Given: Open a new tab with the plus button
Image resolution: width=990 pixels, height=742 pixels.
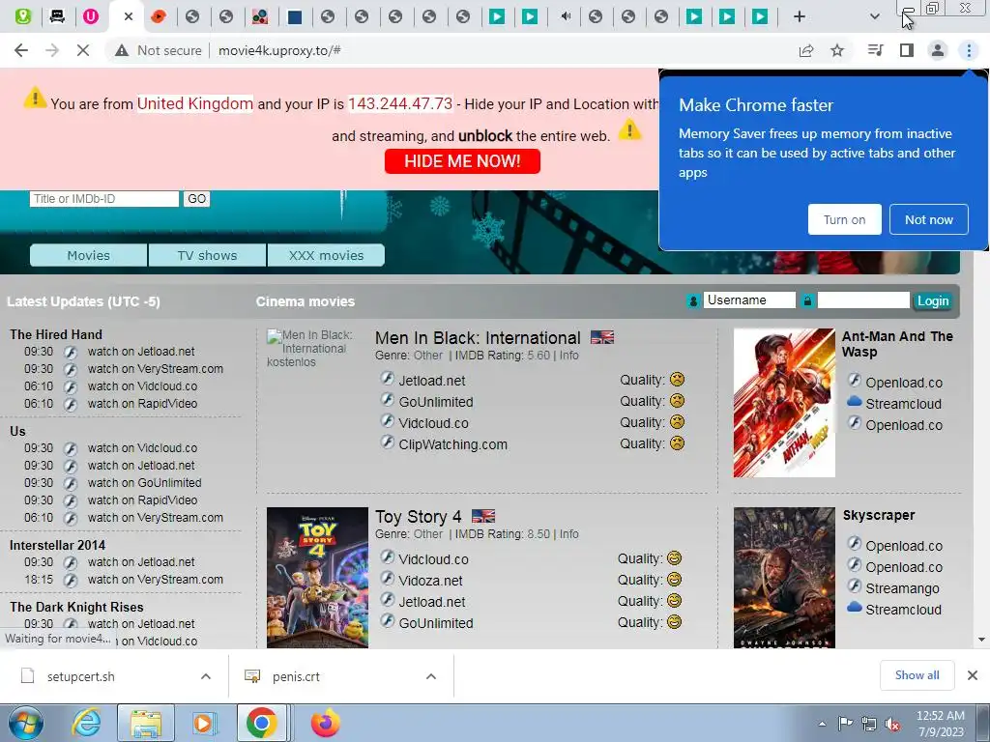Looking at the screenshot, I should point(800,16).
